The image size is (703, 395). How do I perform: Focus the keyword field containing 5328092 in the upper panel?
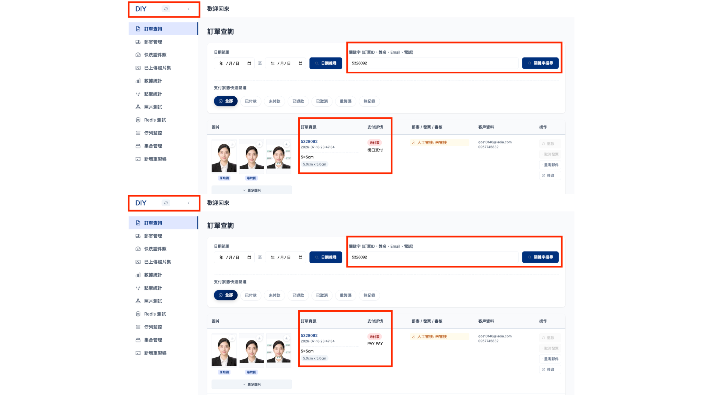(x=434, y=63)
